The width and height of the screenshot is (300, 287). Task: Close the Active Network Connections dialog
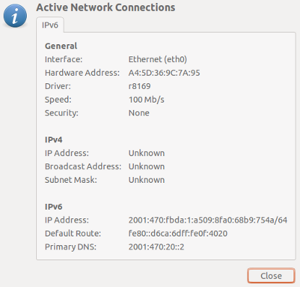(x=271, y=275)
